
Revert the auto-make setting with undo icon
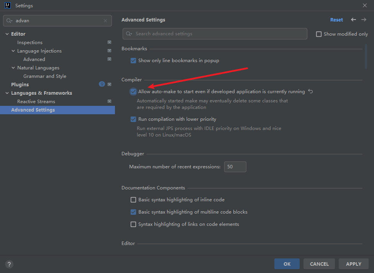point(311,92)
